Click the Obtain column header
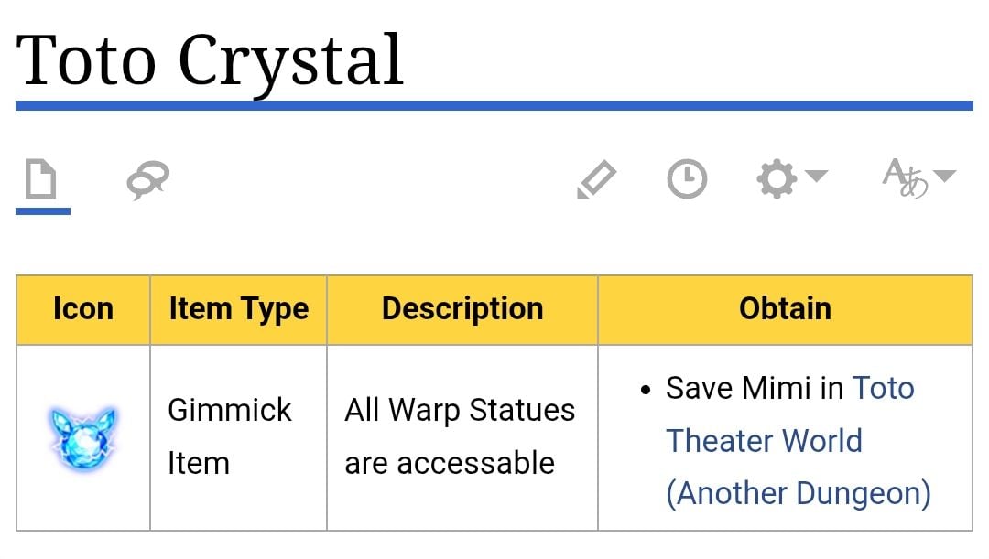 [786, 309]
